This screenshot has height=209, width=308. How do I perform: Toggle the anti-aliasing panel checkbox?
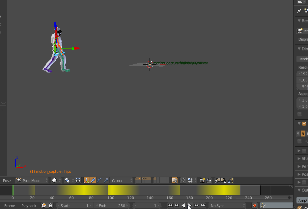point(304,124)
